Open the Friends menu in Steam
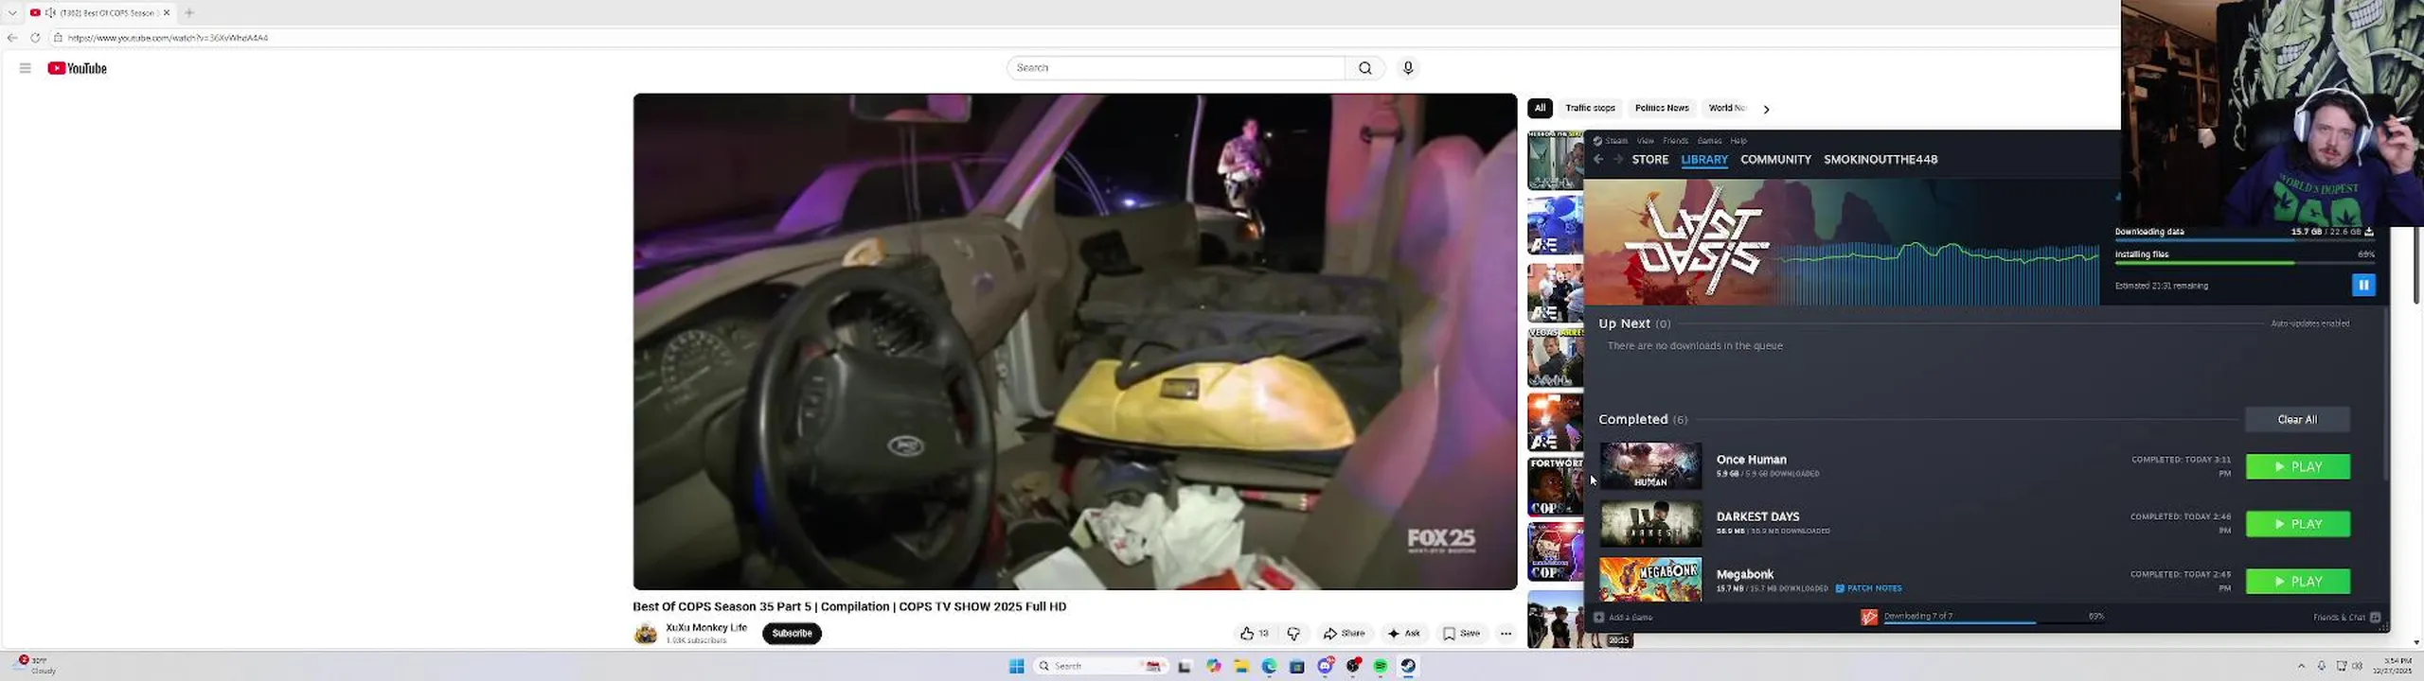This screenshot has width=2424, height=681. [x=1675, y=141]
